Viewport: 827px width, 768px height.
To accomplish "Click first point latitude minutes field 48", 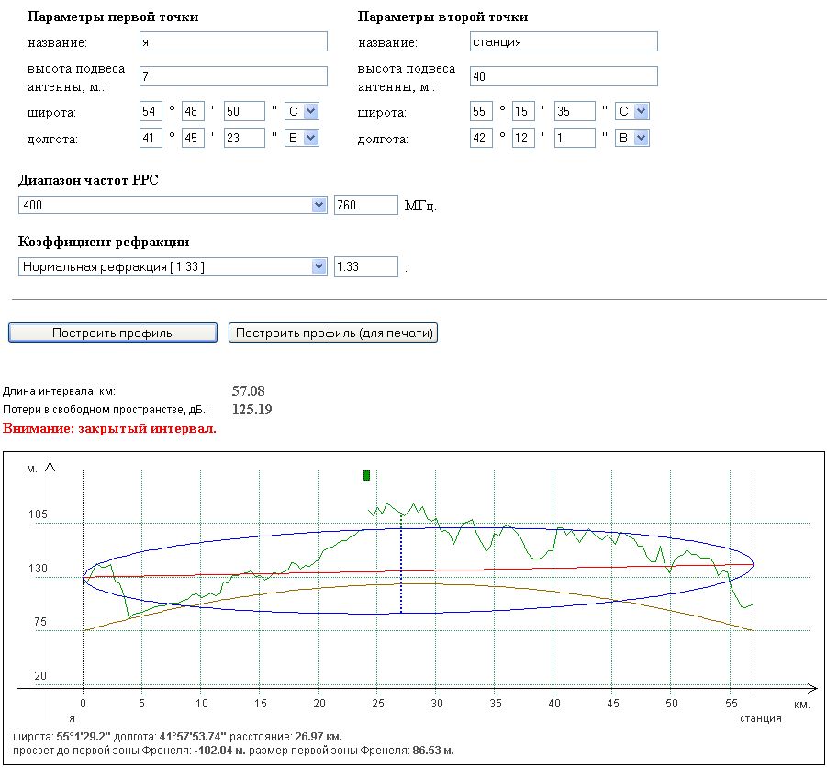I will coord(193,111).
